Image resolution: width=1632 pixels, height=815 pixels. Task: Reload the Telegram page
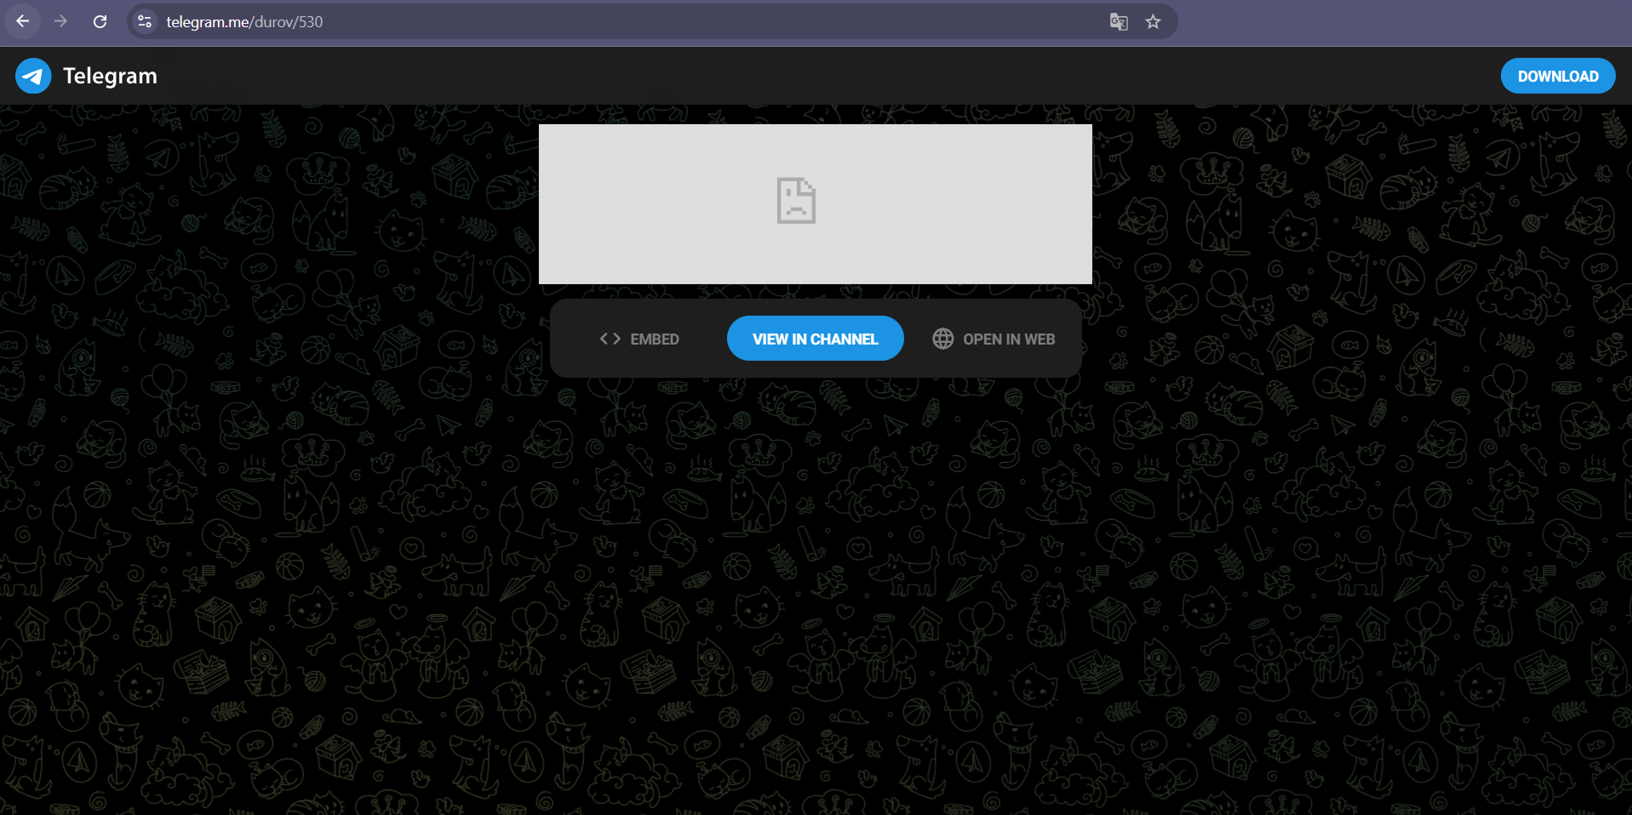click(x=100, y=21)
